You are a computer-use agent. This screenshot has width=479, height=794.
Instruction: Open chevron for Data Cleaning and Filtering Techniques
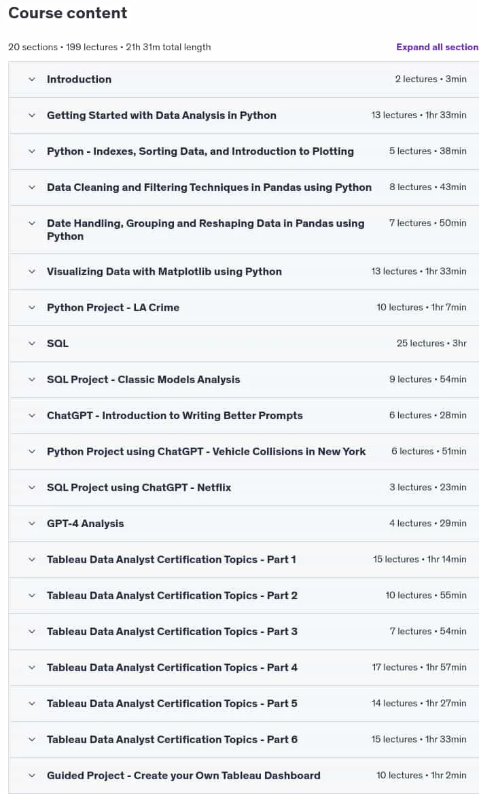32,187
